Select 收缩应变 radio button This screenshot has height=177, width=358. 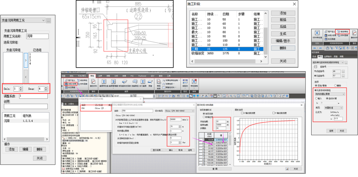pyautogui.click(x=208, y=117)
